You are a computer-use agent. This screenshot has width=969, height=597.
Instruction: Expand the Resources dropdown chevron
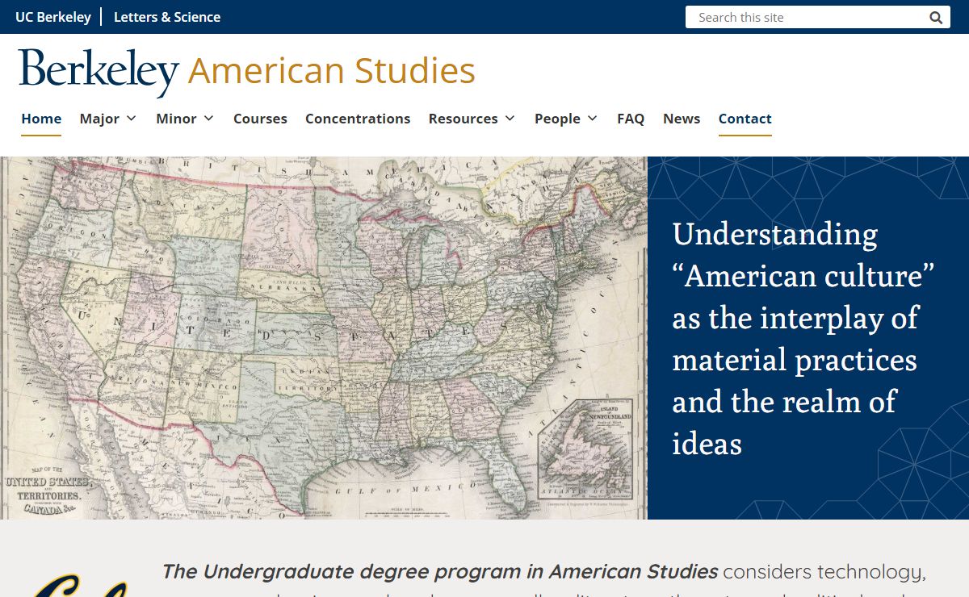tap(510, 119)
